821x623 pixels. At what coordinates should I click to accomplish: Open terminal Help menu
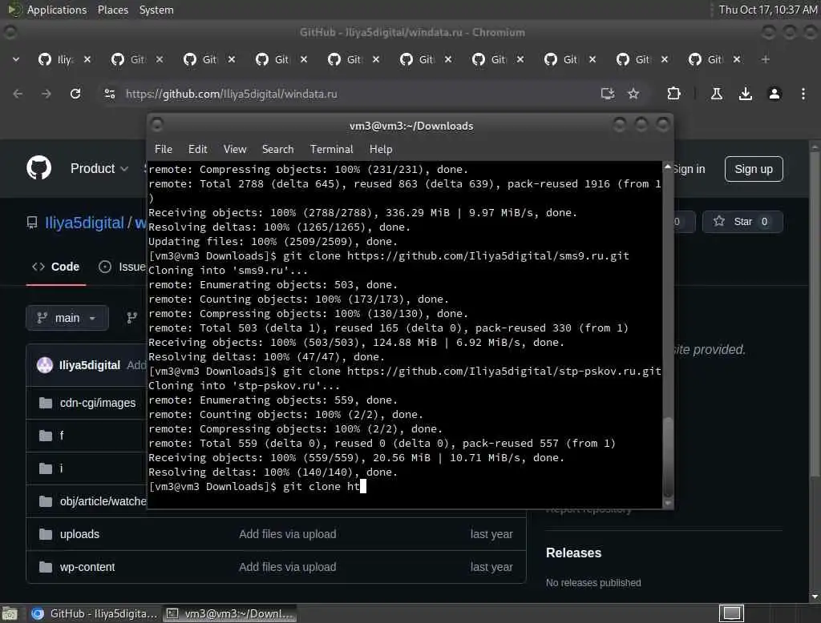point(381,149)
